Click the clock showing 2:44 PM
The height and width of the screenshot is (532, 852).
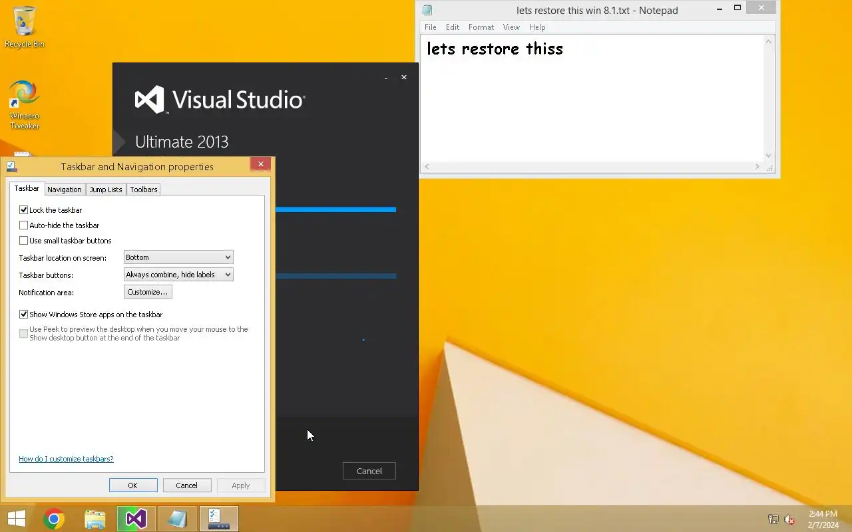(823, 514)
